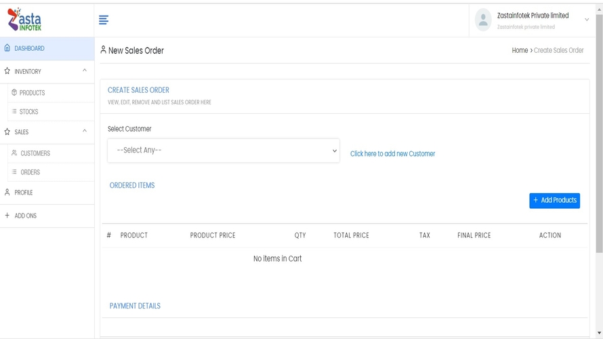Click the add new Customer link
603x339 pixels.
pos(392,154)
